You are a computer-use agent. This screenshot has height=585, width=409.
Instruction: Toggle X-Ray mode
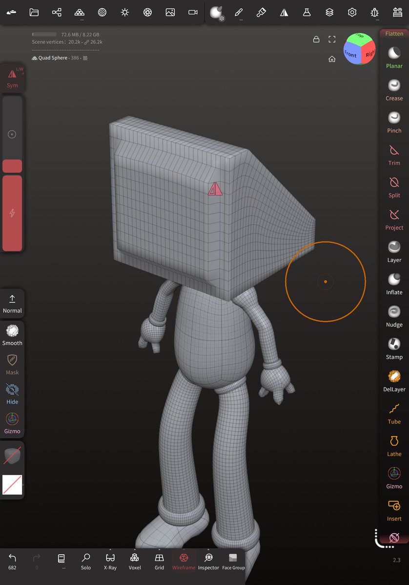coord(110,561)
